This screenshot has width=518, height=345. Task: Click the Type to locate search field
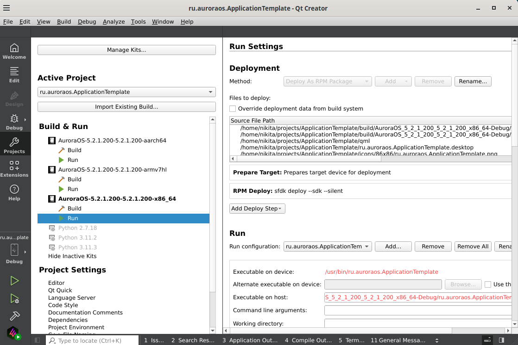[x=92, y=340]
